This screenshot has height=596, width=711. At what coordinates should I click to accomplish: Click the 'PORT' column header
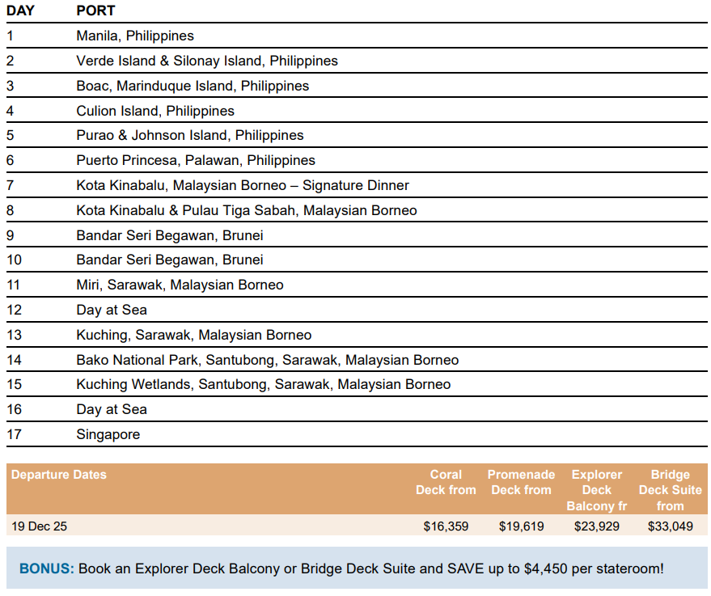95,11
